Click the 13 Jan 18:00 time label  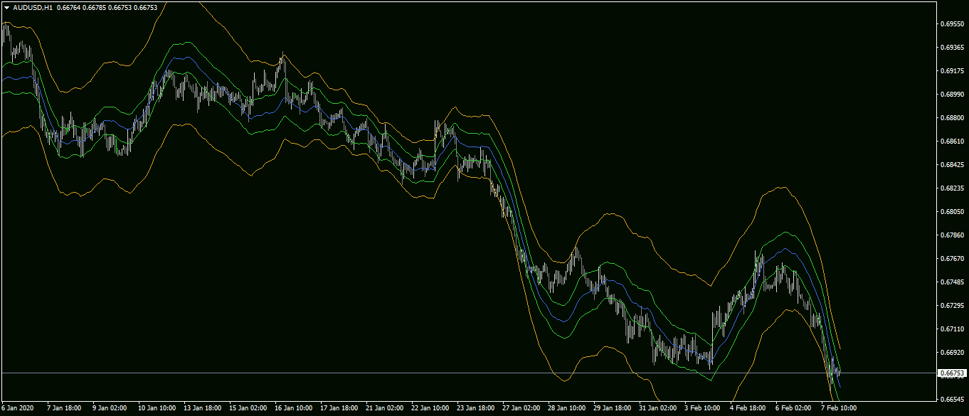point(202,408)
